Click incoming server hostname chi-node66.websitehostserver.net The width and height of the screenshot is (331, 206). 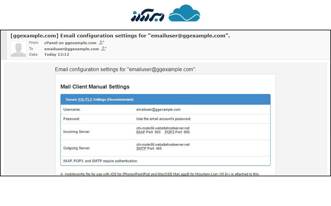pyautogui.click(x=163, y=128)
